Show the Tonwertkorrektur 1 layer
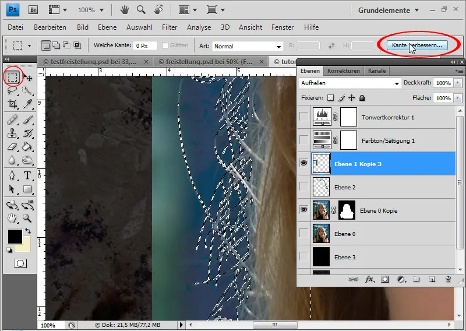 pos(303,117)
